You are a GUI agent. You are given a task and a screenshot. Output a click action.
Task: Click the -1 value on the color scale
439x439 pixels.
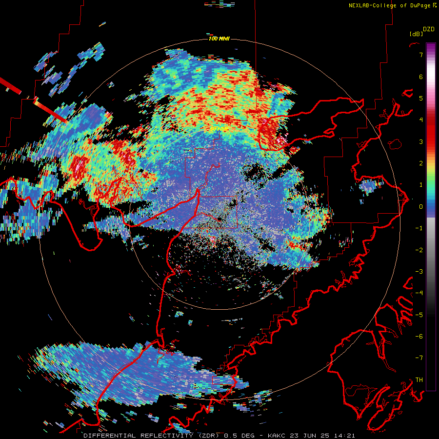pyautogui.click(x=419, y=228)
